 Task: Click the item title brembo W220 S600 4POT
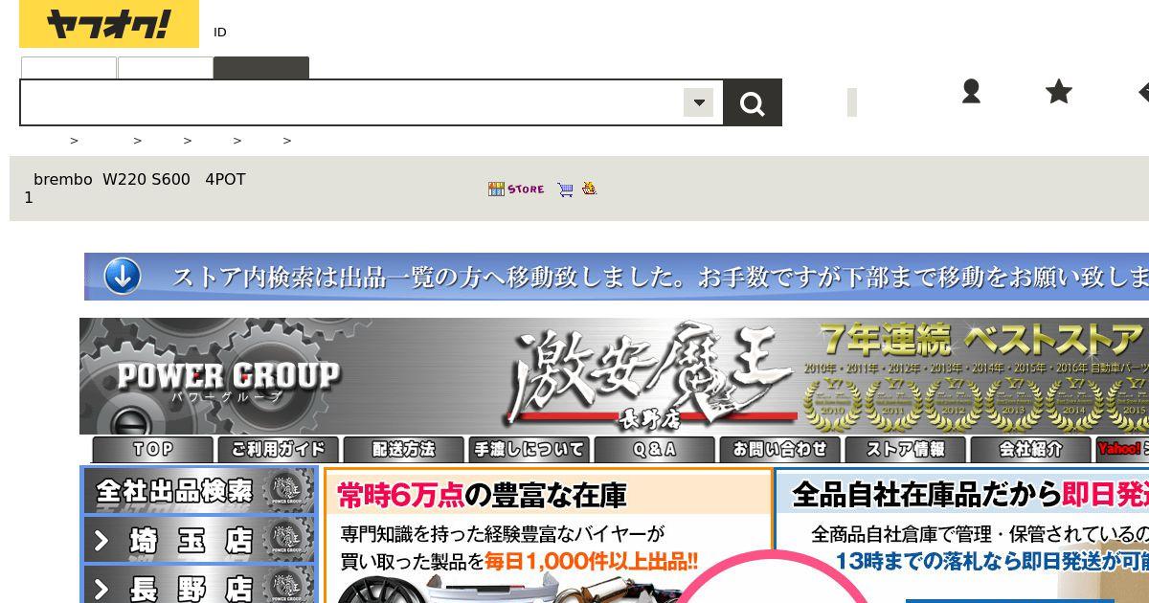[x=140, y=179]
